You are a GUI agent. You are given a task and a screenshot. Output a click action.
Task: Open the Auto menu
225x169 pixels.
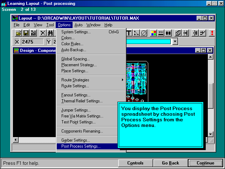pos(79,25)
